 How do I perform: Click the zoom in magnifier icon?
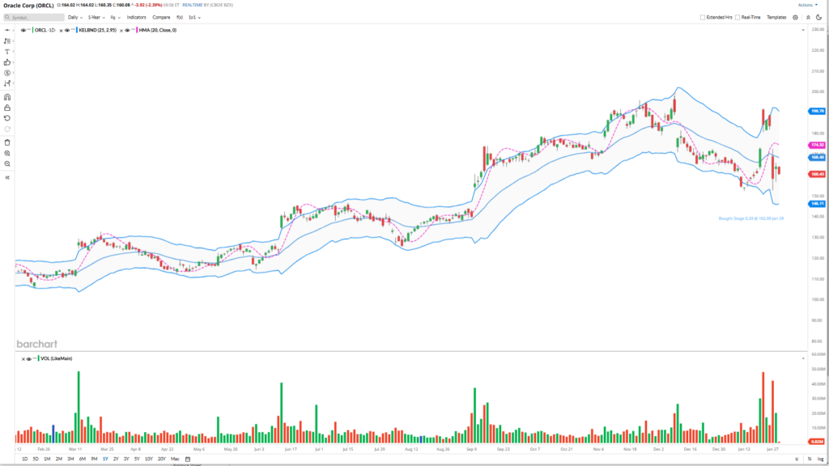6,153
